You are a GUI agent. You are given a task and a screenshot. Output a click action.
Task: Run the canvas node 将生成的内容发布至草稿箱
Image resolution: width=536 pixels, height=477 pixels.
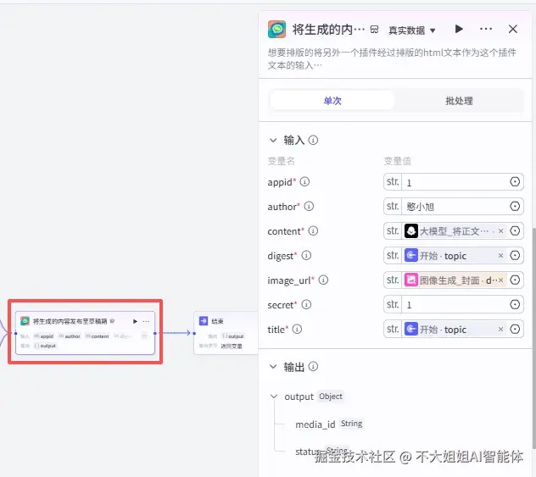[x=135, y=321]
